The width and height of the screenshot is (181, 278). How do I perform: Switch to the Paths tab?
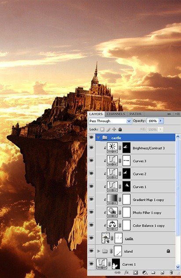(x=136, y=114)
